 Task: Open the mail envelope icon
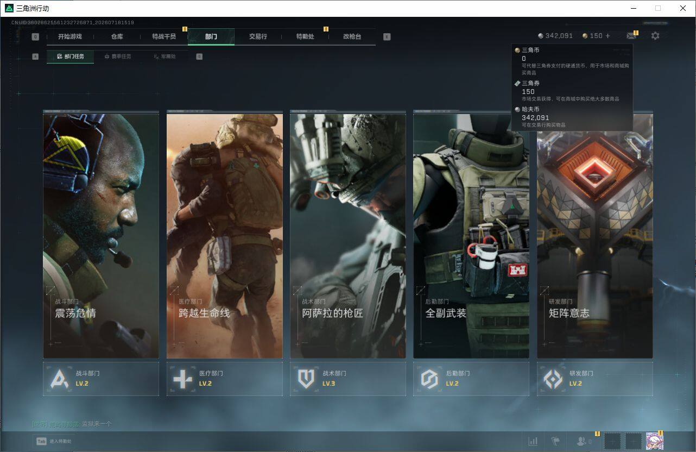[631, 36]
